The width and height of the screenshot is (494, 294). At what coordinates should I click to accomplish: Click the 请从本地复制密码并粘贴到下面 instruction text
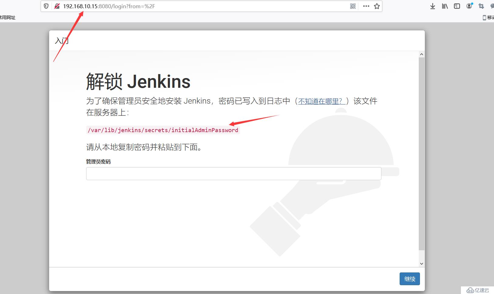144,147
